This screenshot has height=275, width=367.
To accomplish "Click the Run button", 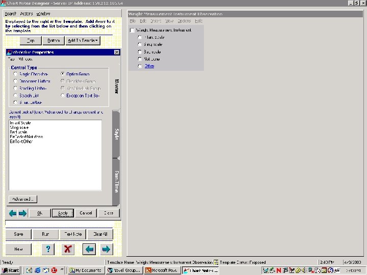I will (x=45, y=234).
